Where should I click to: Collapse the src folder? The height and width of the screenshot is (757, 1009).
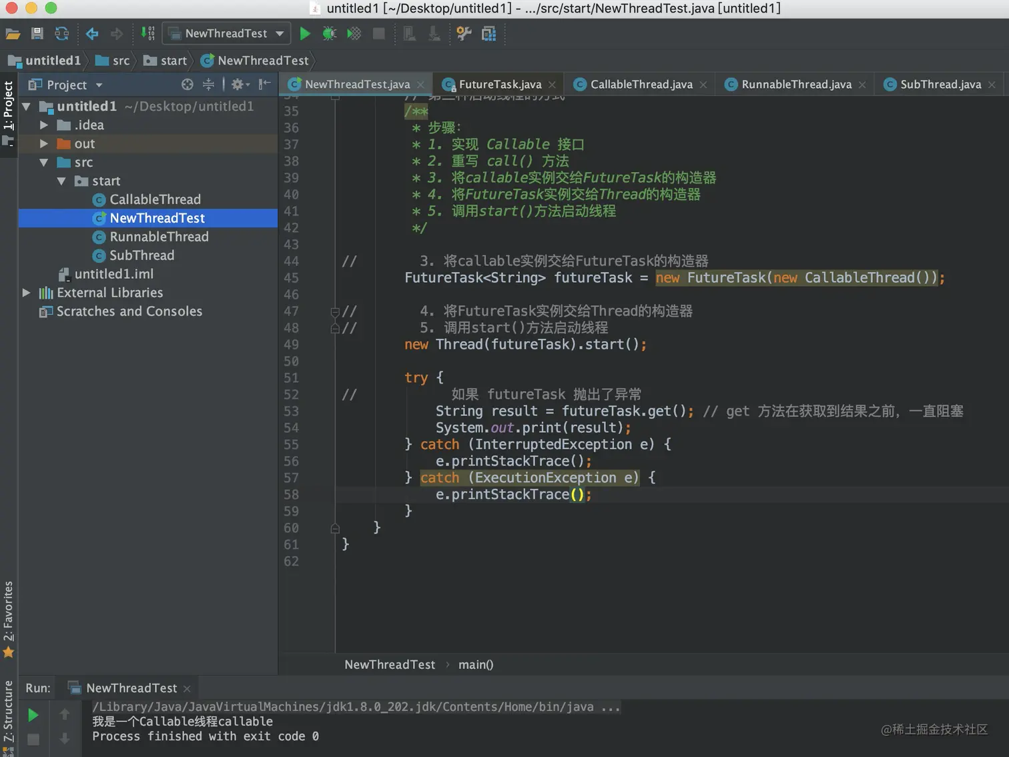click(x=44, y=162)
